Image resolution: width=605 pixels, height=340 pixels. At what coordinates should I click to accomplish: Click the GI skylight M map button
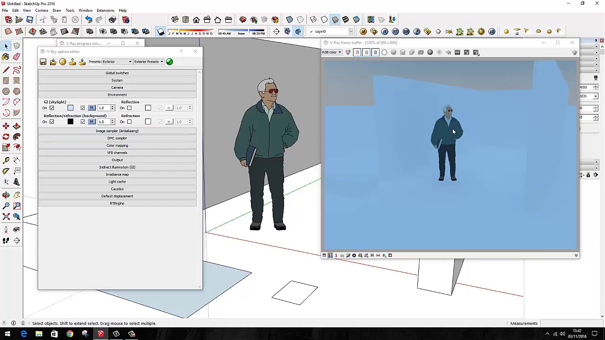pos(91,108)
